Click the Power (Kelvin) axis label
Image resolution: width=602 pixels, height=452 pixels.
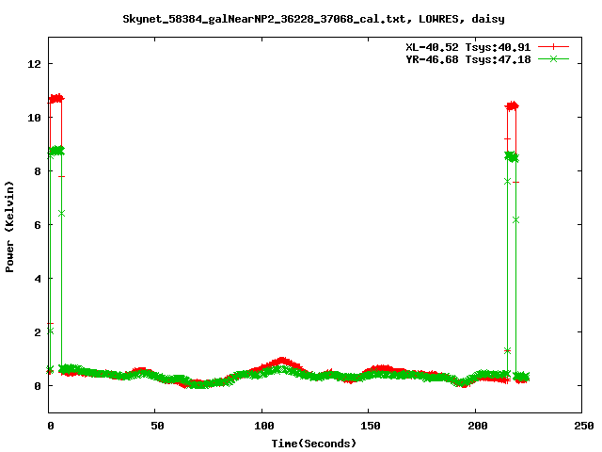click(9, 227)
